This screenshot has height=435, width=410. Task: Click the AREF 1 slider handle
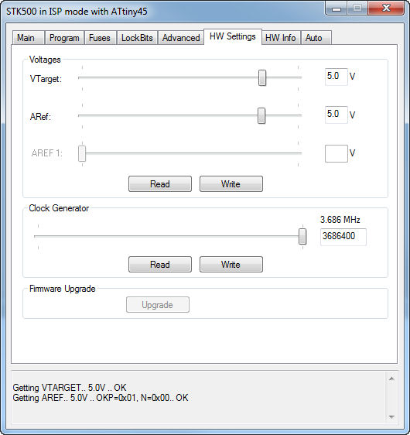click(x=82, y=153)
